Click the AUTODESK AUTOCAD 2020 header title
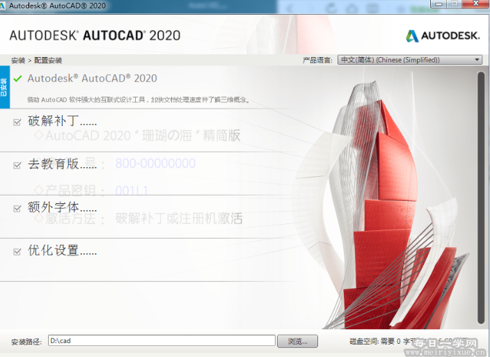 [x=95, y=35]
